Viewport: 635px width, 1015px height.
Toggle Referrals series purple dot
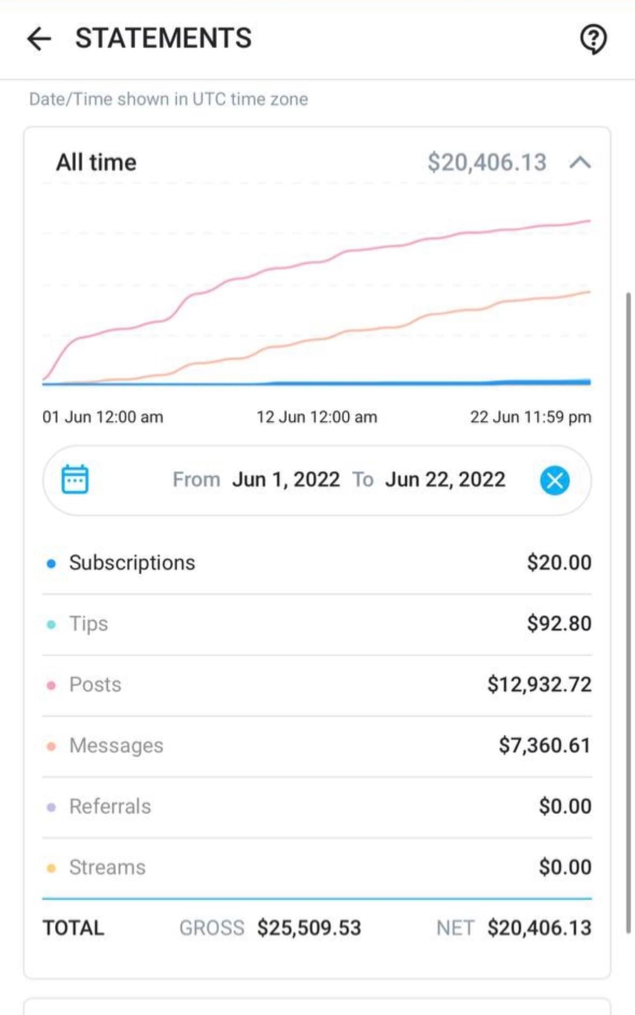51,807
